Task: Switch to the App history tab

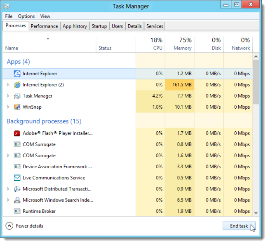Action: click(x=75, y=26)
